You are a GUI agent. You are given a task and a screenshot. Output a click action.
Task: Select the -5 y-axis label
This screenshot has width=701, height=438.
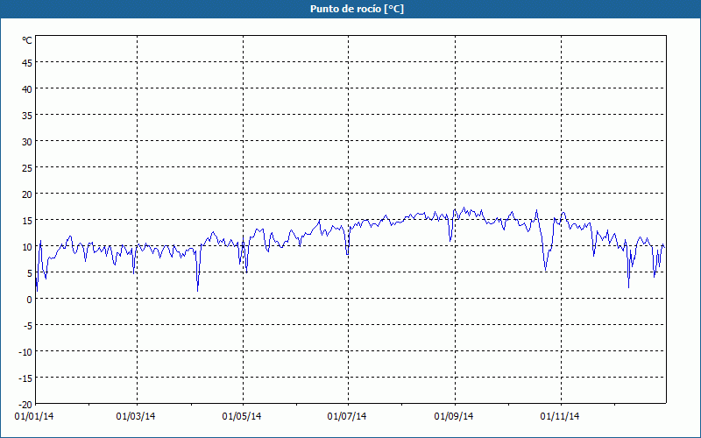click(x=27, y=326)
